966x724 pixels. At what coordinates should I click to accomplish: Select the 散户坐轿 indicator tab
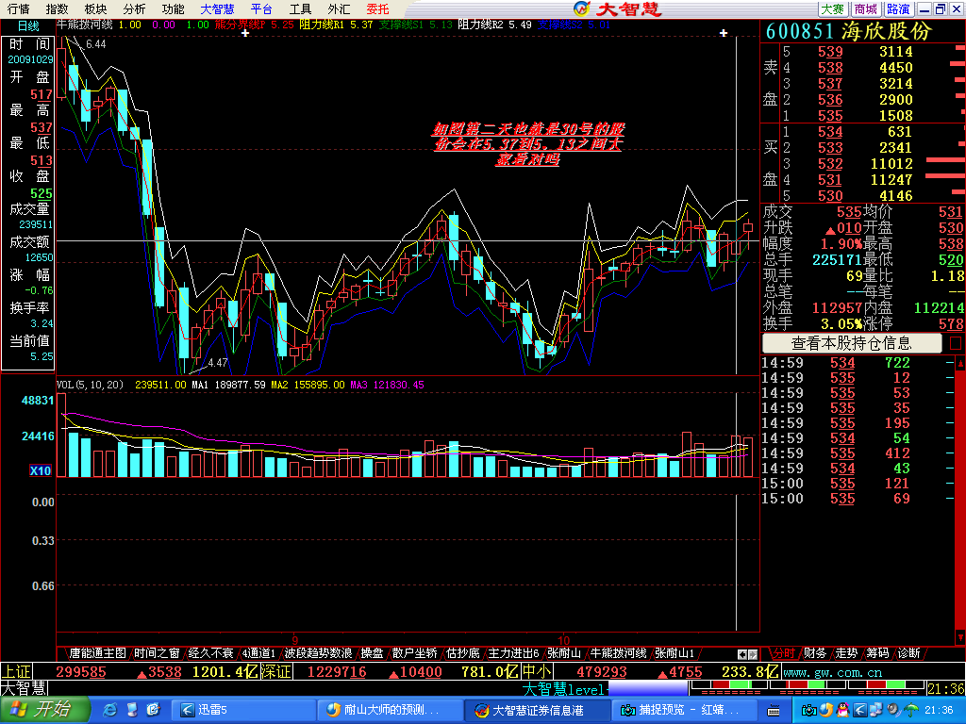click(x=415, y=653)
